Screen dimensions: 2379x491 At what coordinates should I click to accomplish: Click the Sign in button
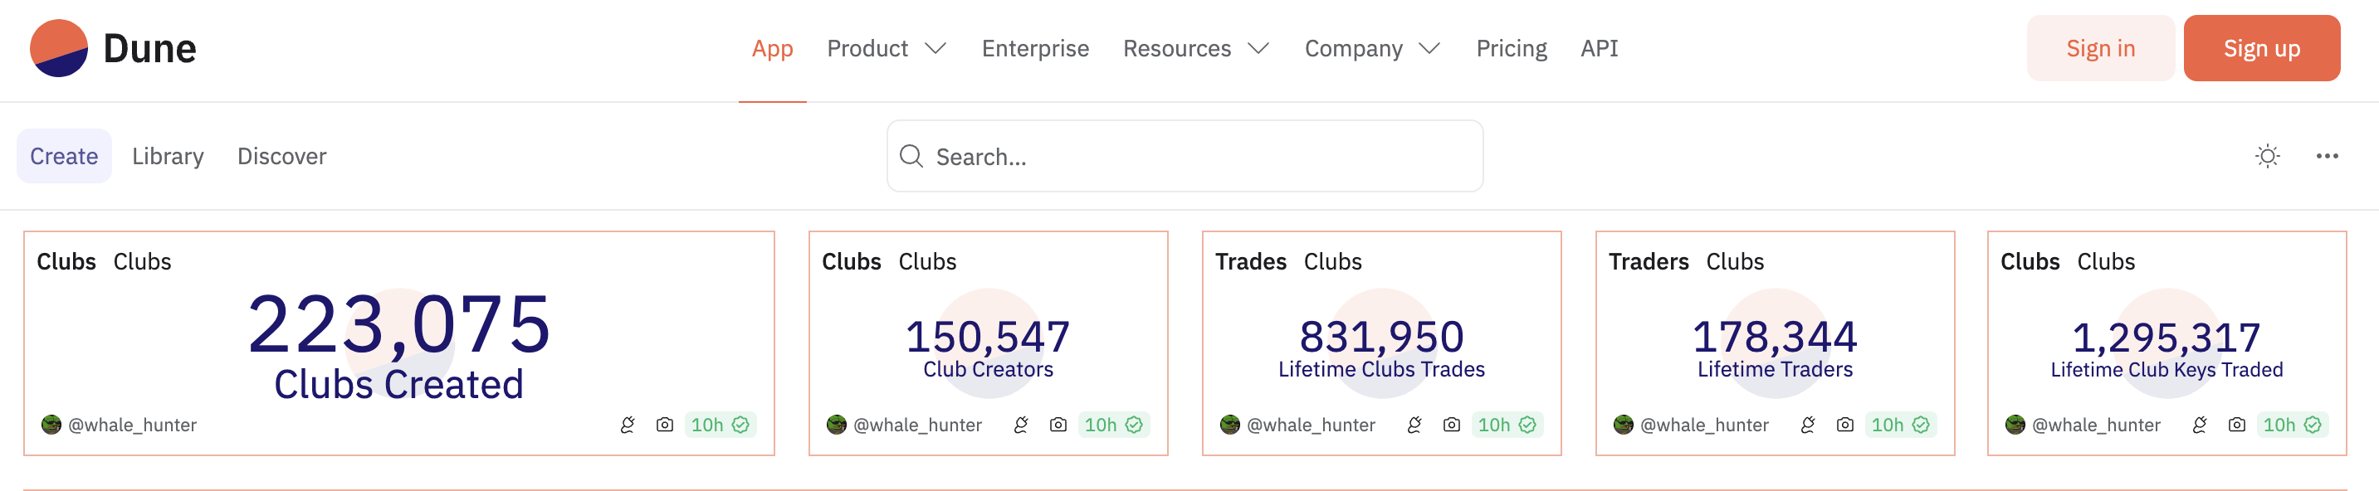click(x=2100, y=48)
